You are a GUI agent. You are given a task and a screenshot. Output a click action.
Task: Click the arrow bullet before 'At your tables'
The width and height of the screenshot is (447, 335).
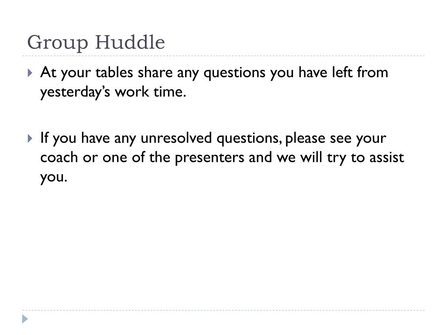[x=30, y=73]
